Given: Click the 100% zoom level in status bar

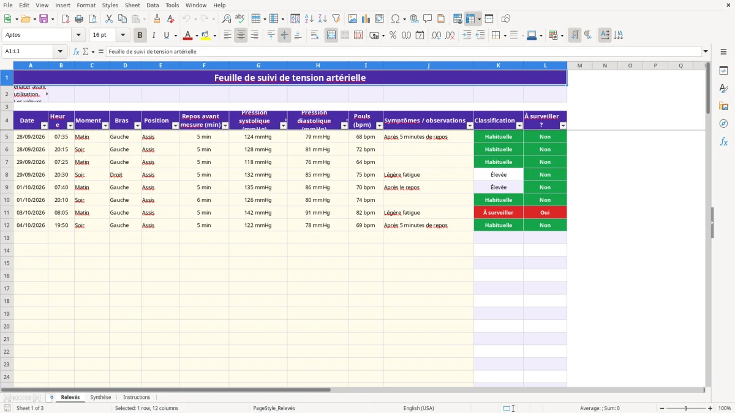Looking at the screenshot, I should (725, 408).
